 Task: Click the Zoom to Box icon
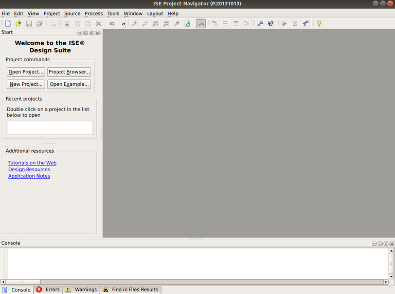coord(177,24)
